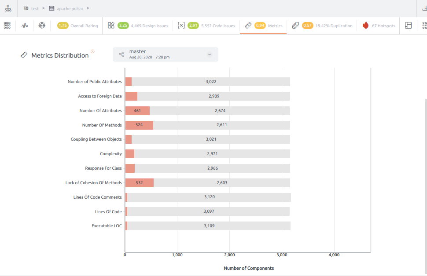Open the 19.42% Duplication tab
427x276 pixels.
(x=322, y=25)
